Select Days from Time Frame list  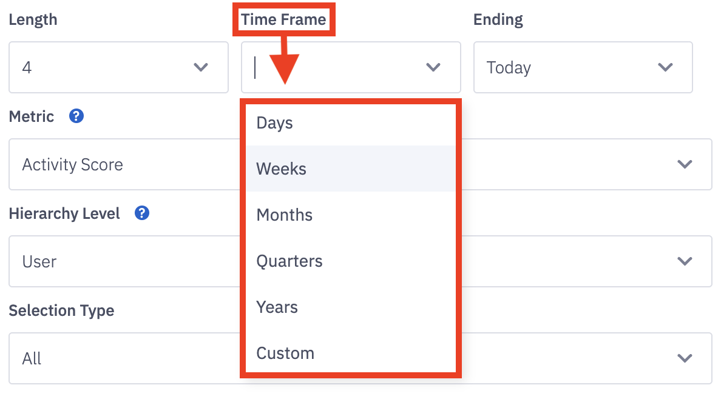[351, 123]
